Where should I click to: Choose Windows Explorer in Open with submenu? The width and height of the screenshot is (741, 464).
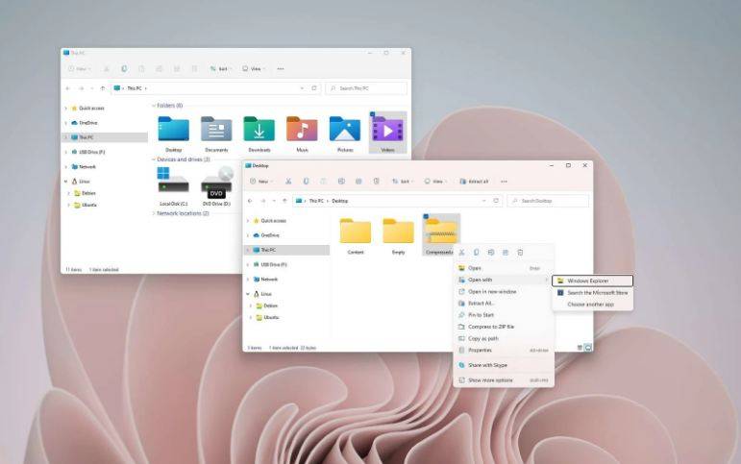coord(593,281)
